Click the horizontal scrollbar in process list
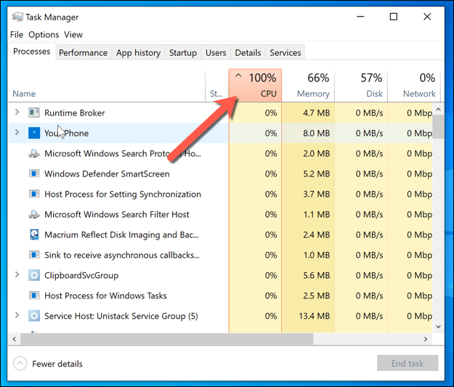The width and height of the screenshot is (454, 387). [160, 339]
